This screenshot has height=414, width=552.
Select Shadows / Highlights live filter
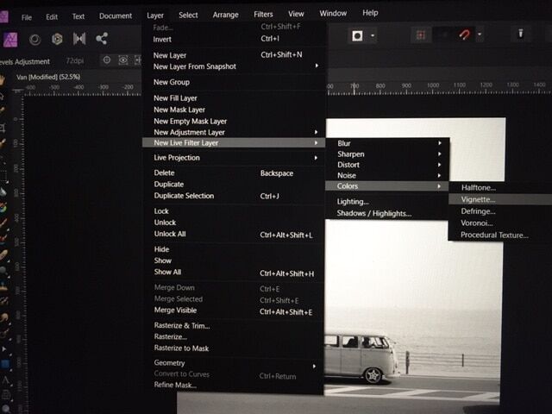pos(373,213)
